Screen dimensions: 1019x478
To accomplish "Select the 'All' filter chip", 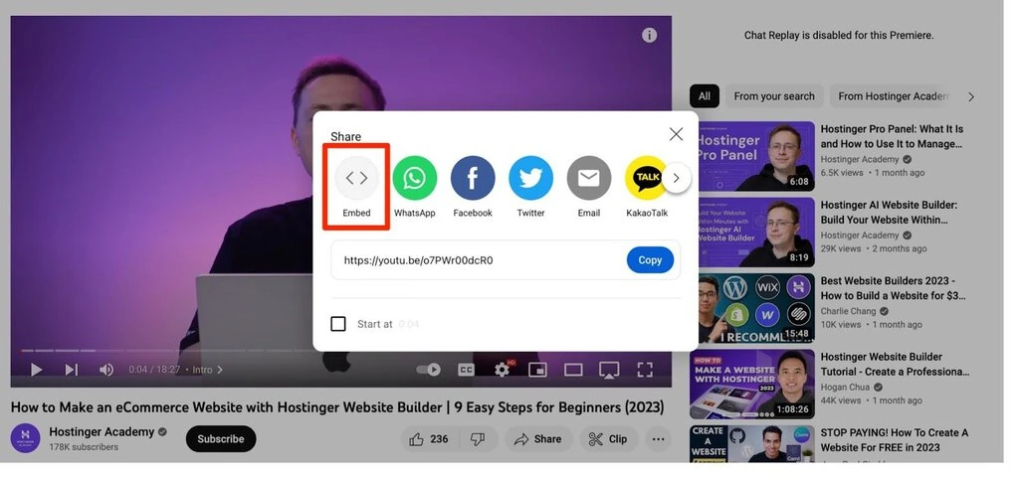I will (x=705, y=96).
